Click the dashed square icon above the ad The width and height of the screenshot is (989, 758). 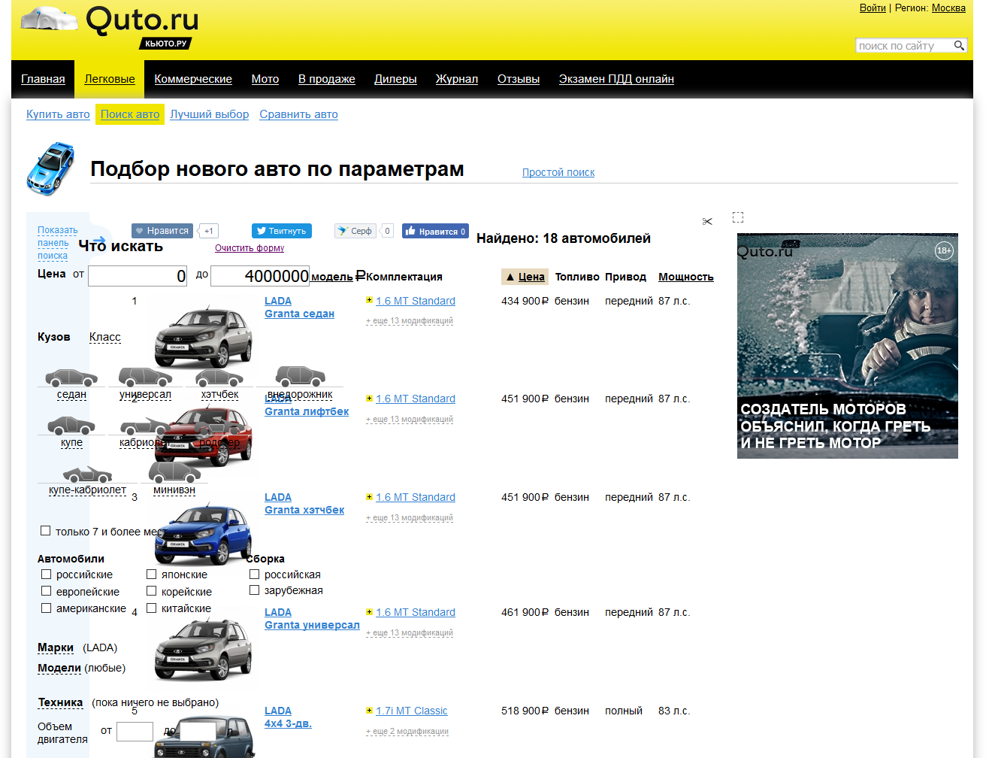pyautogui.click(x=738, y=217)
